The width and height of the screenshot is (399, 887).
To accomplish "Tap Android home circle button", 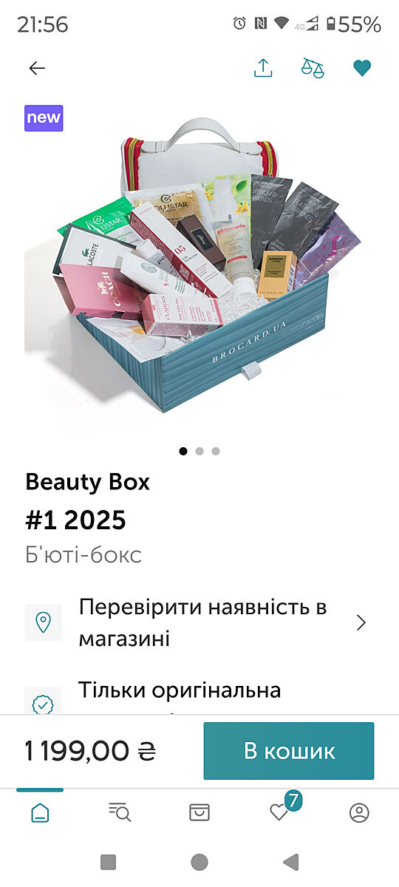I will click(199, 862).
